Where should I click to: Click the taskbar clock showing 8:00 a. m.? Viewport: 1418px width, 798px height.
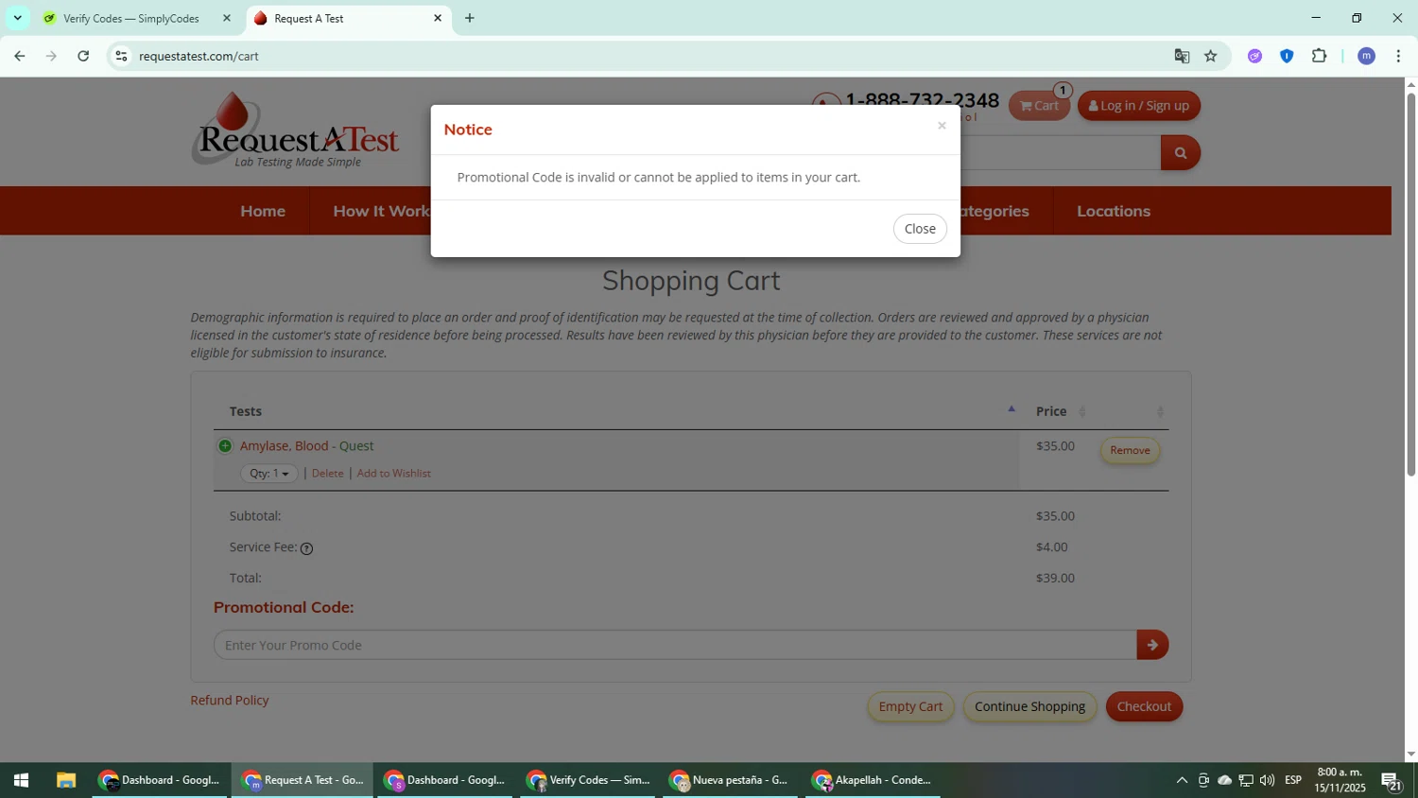1340,780
